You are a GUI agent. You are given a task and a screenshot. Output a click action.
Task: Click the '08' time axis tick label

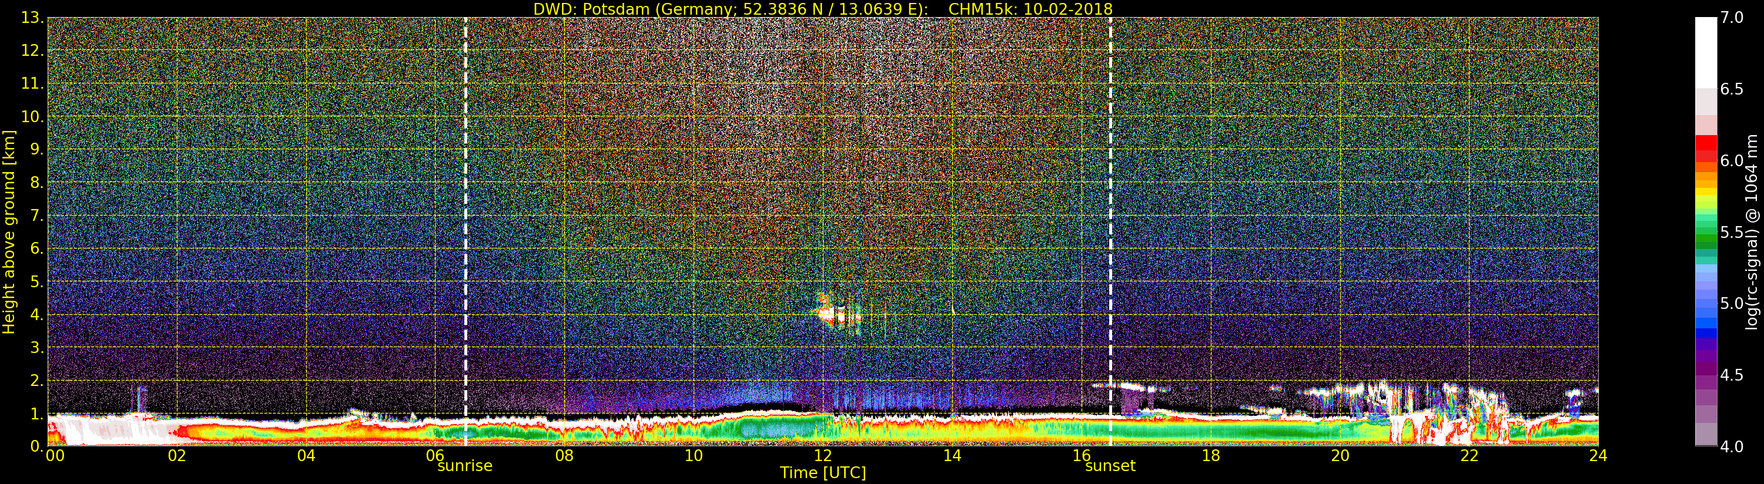564,456
